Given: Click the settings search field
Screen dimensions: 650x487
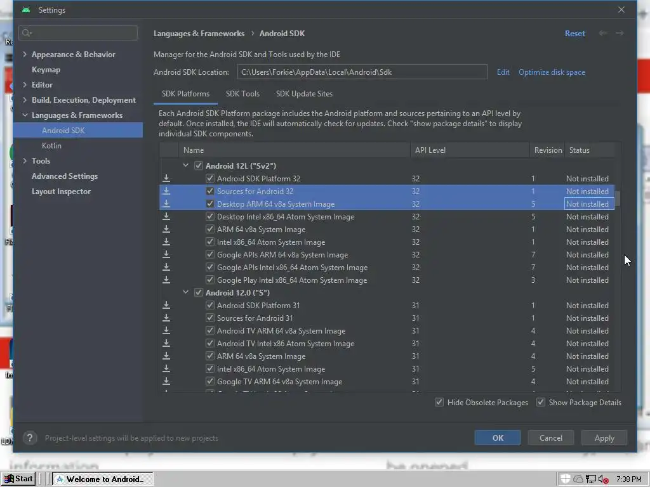Looking at the screenshot, I should [x=78, y=33].
